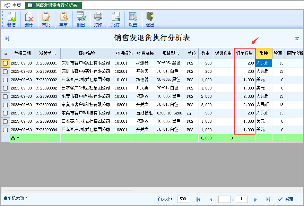The width and height of the screenshot is (304, 206).
Task: Print the report using 打印 icon
Action: click(98, 19)
